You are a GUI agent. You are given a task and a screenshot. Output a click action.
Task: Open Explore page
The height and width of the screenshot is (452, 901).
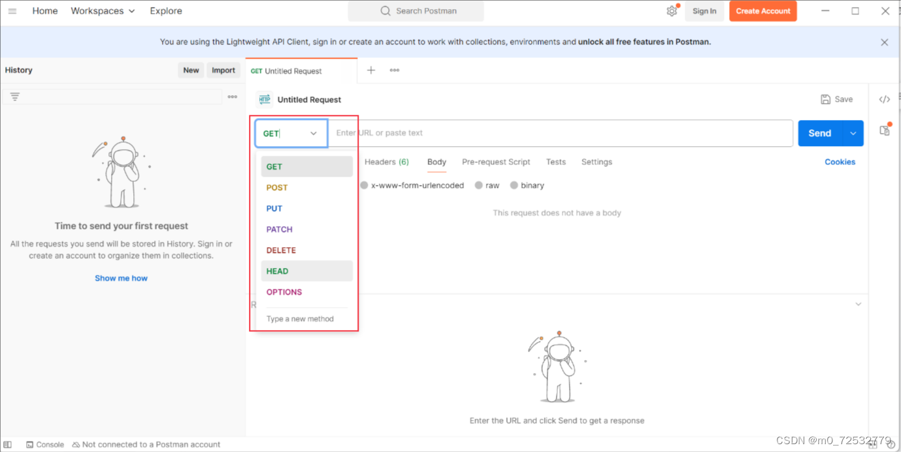click(166, 11)
